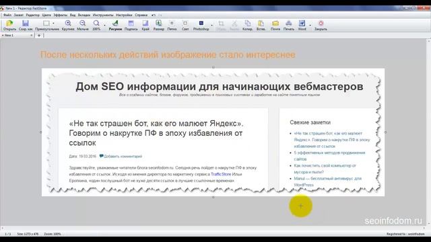Open the Эффекты menu

pyautogui.click(x=60, y=15)
